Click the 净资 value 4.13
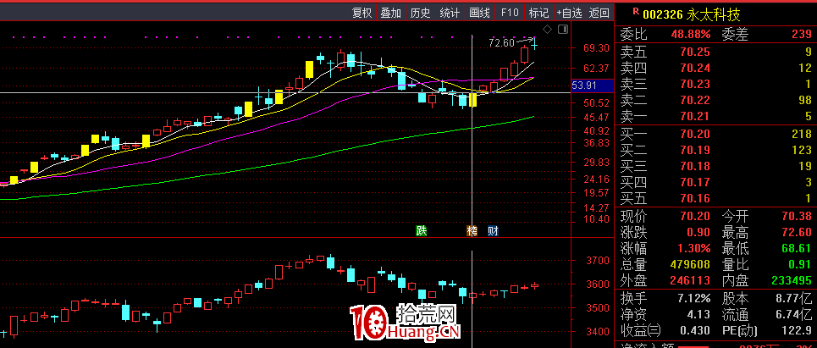Viewport: 817px width, 348px height. [698, 315]
